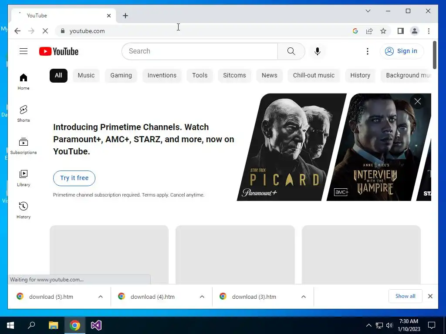This screenshot has width=446, height=334.
Task: Open Chrome profile avatar
Action: [x=415, y=31]
